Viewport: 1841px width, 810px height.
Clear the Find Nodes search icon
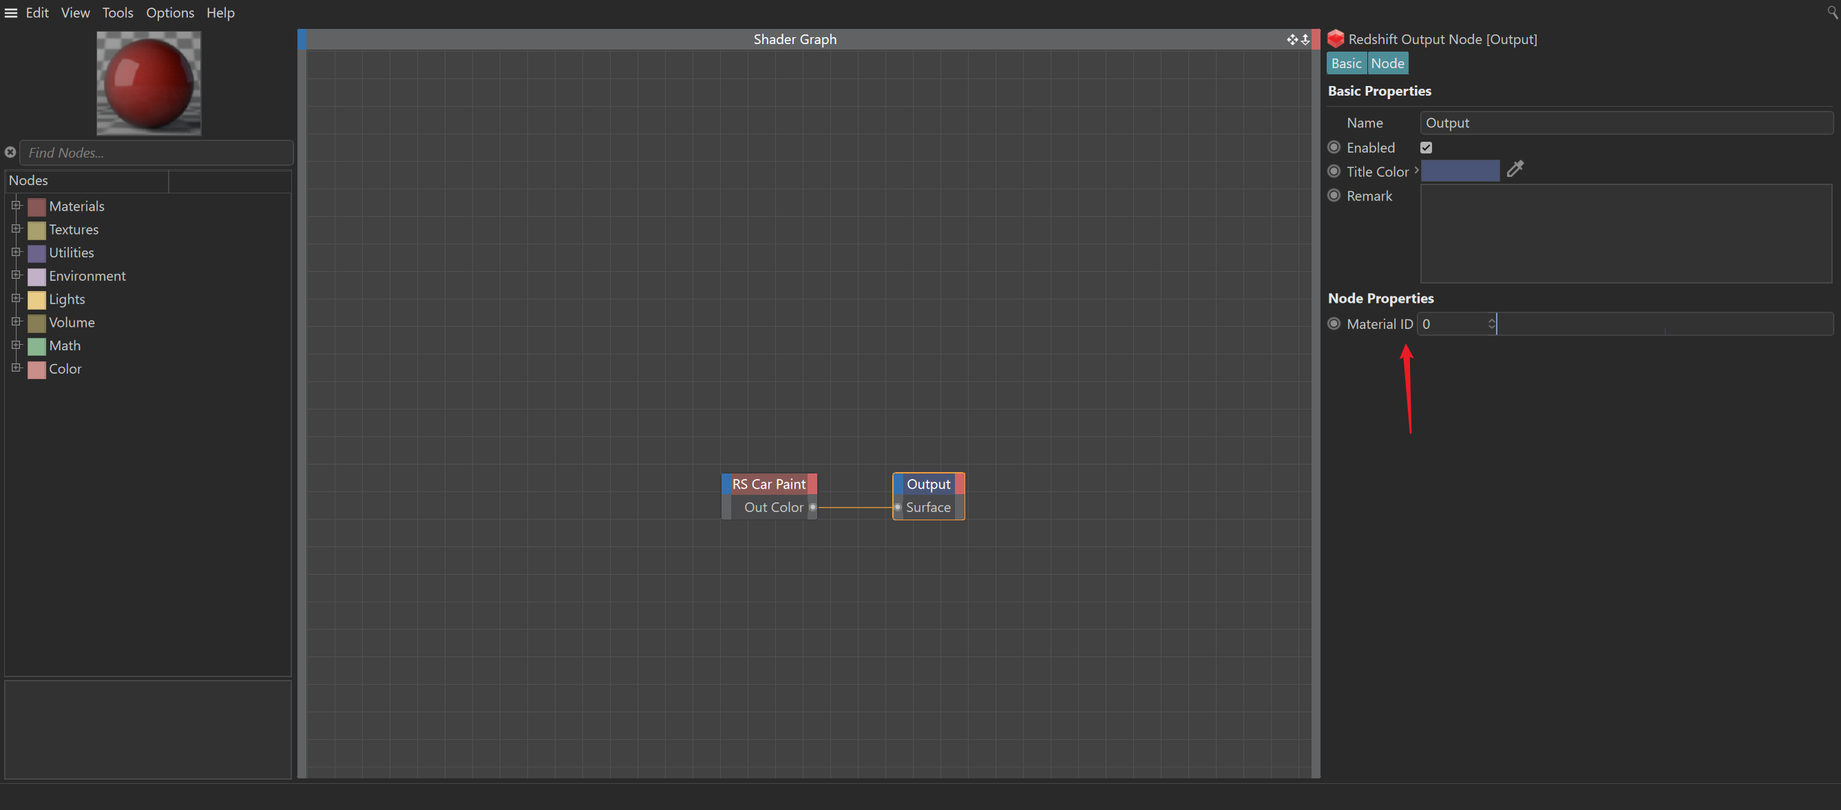10,152
